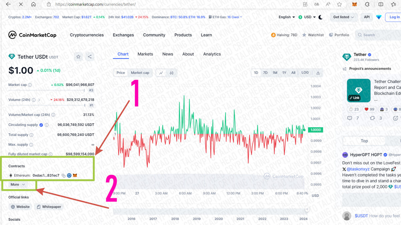
Task: Click the blue diamond rewards icon
Action: [379, 17]
